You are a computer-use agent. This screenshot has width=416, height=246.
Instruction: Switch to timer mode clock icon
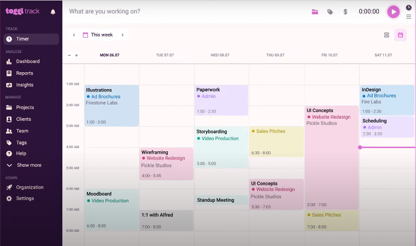(x=409, y=8)
